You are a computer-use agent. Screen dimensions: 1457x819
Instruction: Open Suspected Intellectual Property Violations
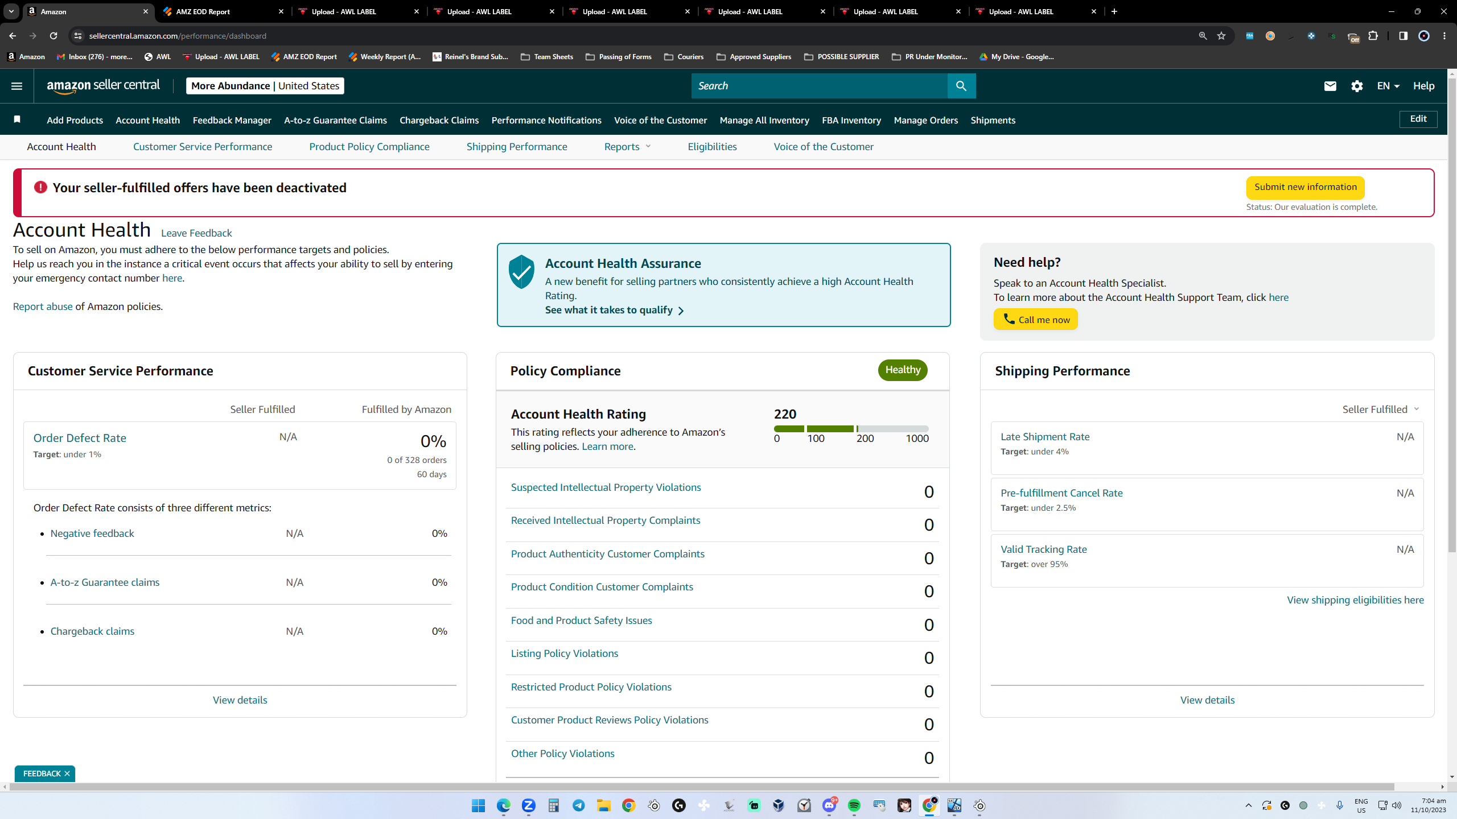[606, 487]
